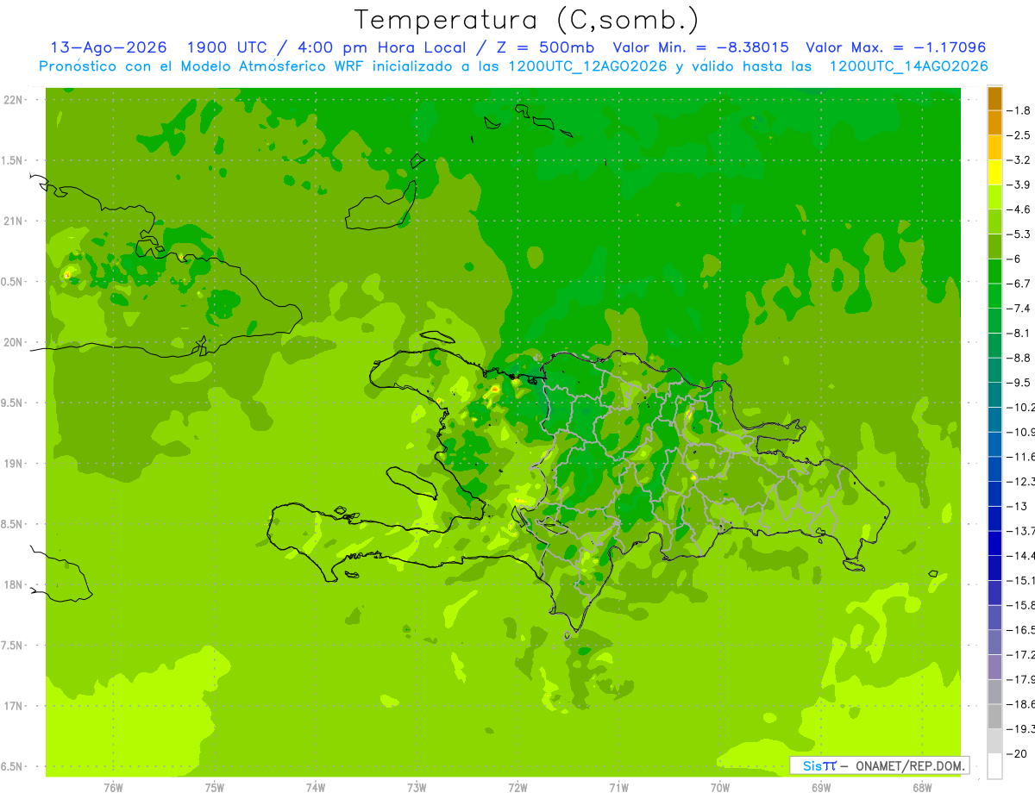Pick the dark orange swatch above -1.8
Screen dimensions: 1035x799
994,98
